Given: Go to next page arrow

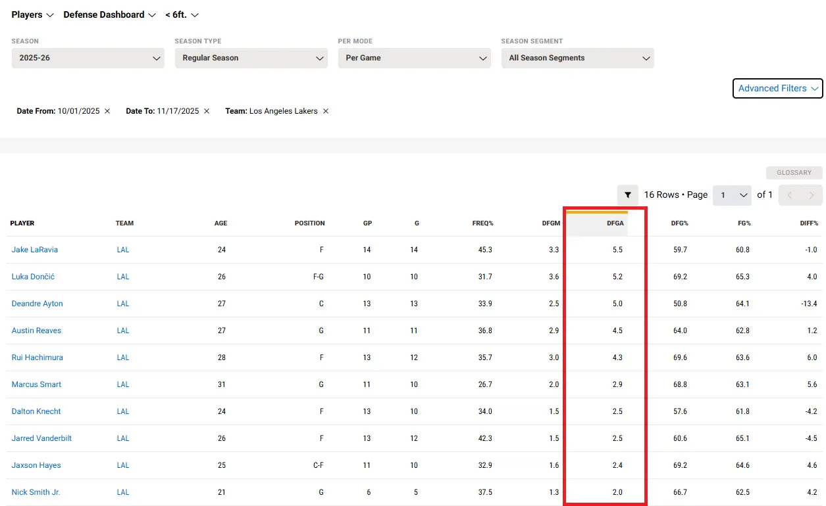Looking at the screenshot, I should pos(812,195).
